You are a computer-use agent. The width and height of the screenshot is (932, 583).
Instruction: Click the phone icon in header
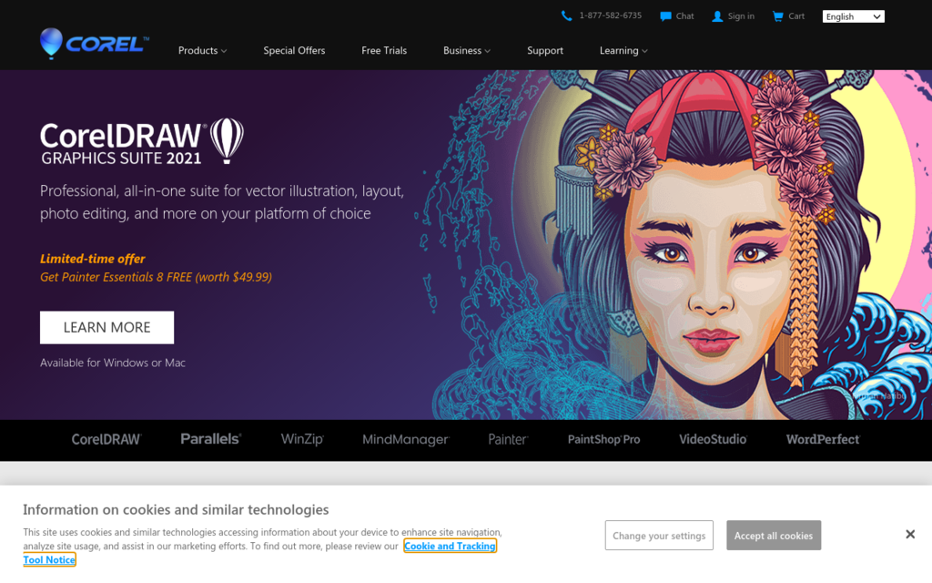[567, 16]
